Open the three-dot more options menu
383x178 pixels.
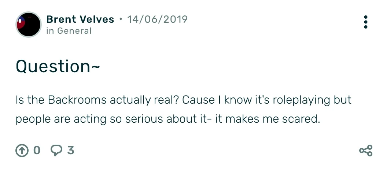click(x=365, y=22)
